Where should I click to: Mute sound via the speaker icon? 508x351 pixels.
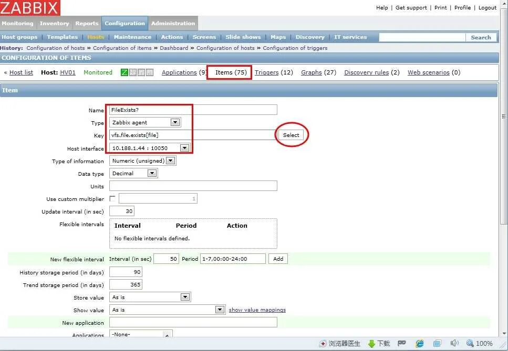(454, 343)
